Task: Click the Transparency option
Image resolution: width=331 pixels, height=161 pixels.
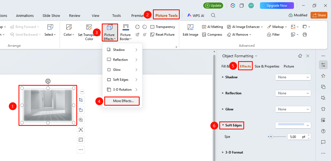Action: (x=163, y=27)
